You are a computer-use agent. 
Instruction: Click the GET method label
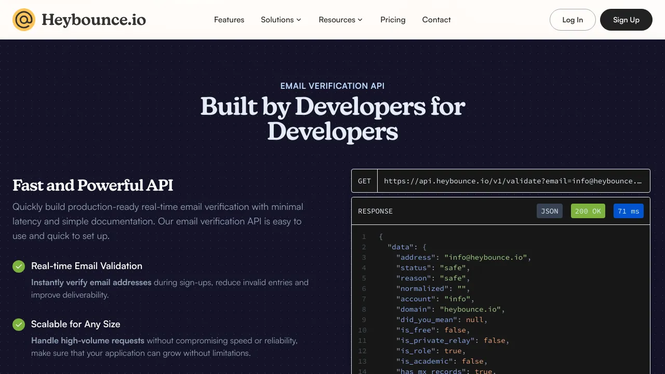pyautogui.click(x=364, y=181)
